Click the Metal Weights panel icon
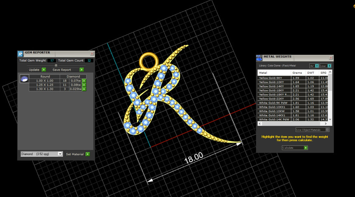Screen dimensions: 355x197 coord(259,58)
